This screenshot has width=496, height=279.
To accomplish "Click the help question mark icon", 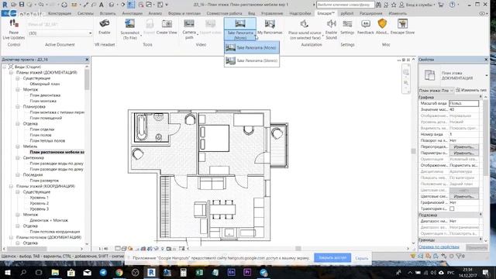I will tap(453, 5).
